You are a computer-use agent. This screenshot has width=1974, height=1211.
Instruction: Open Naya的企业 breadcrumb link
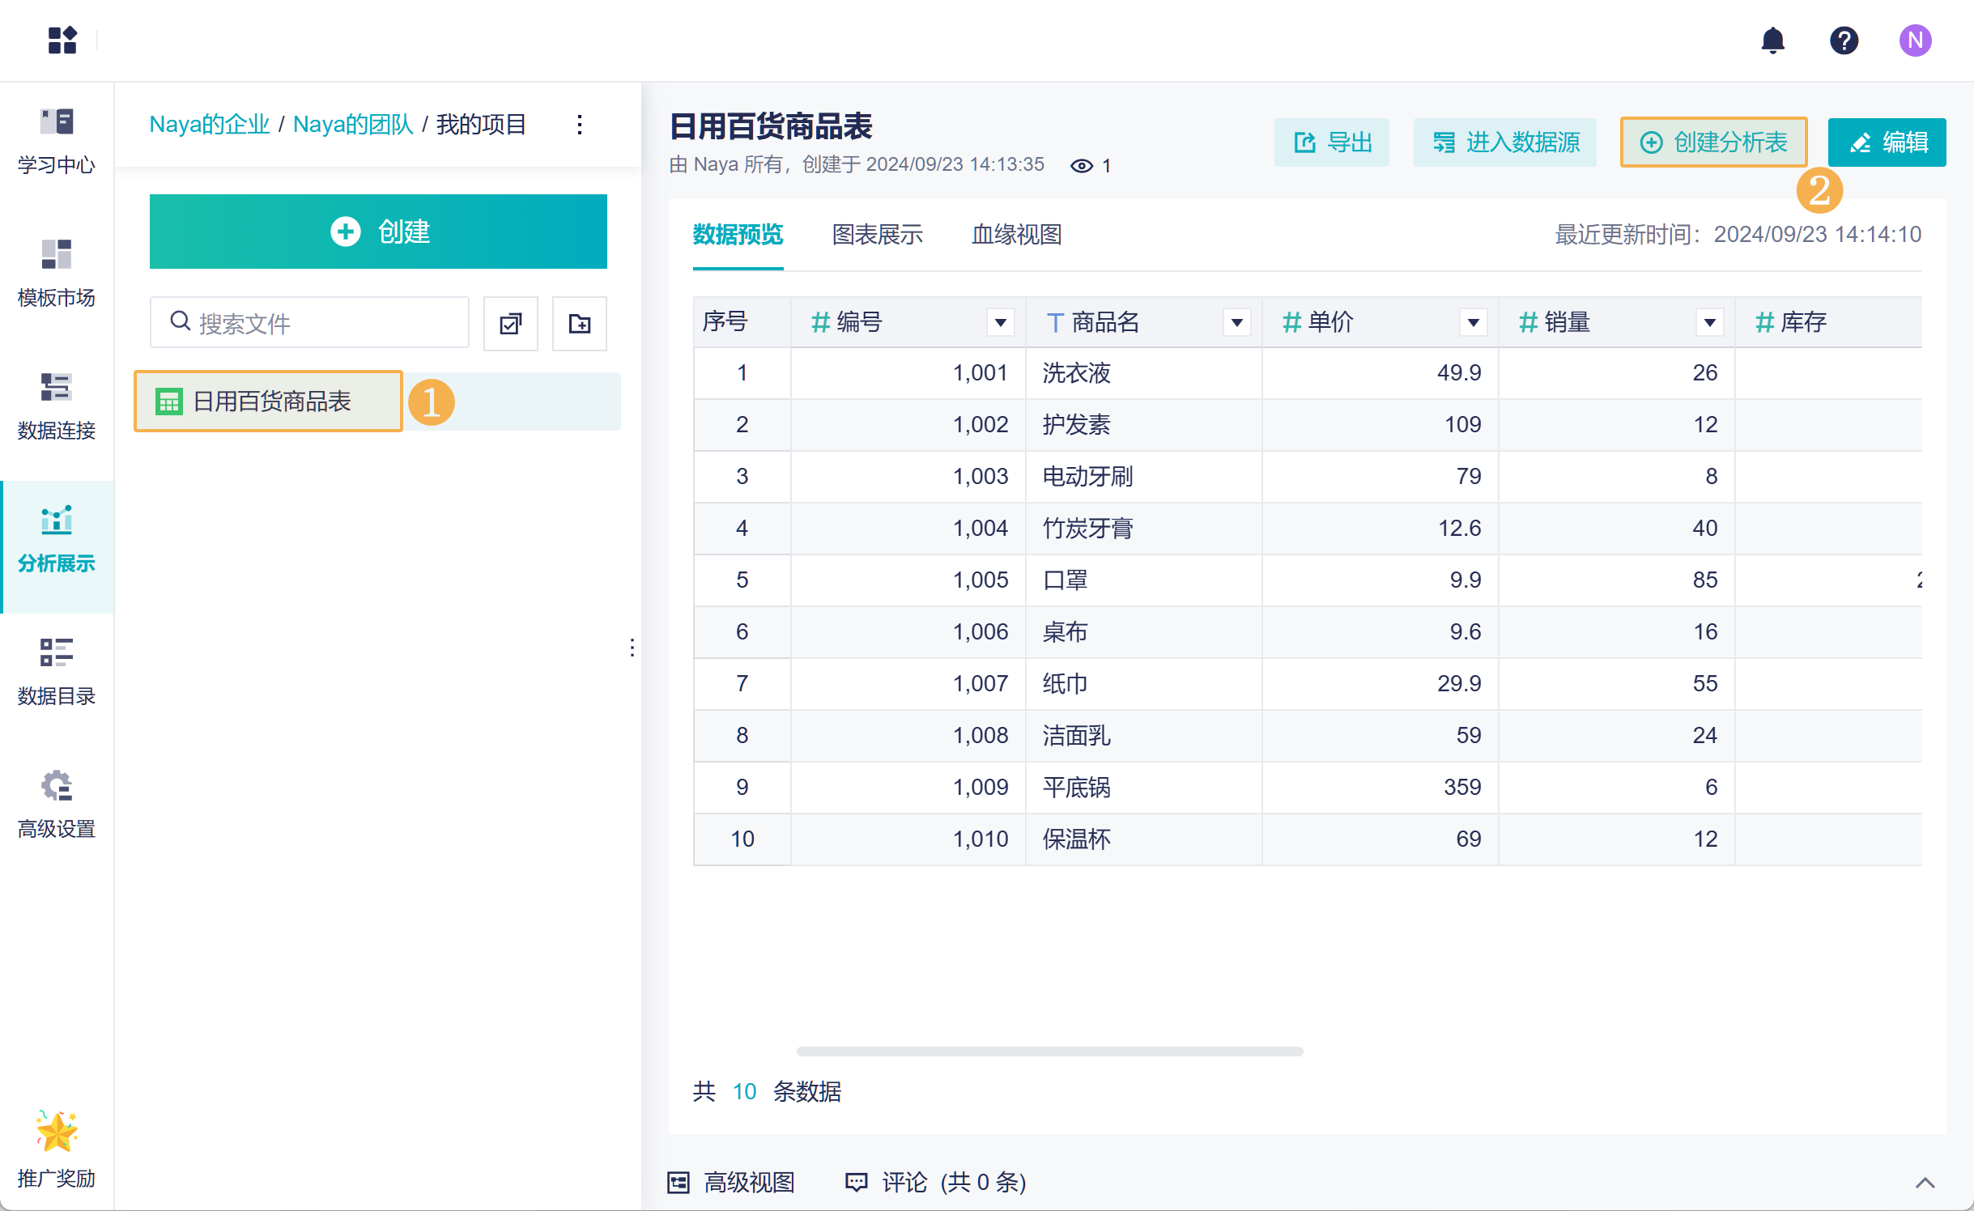point(210,124)
